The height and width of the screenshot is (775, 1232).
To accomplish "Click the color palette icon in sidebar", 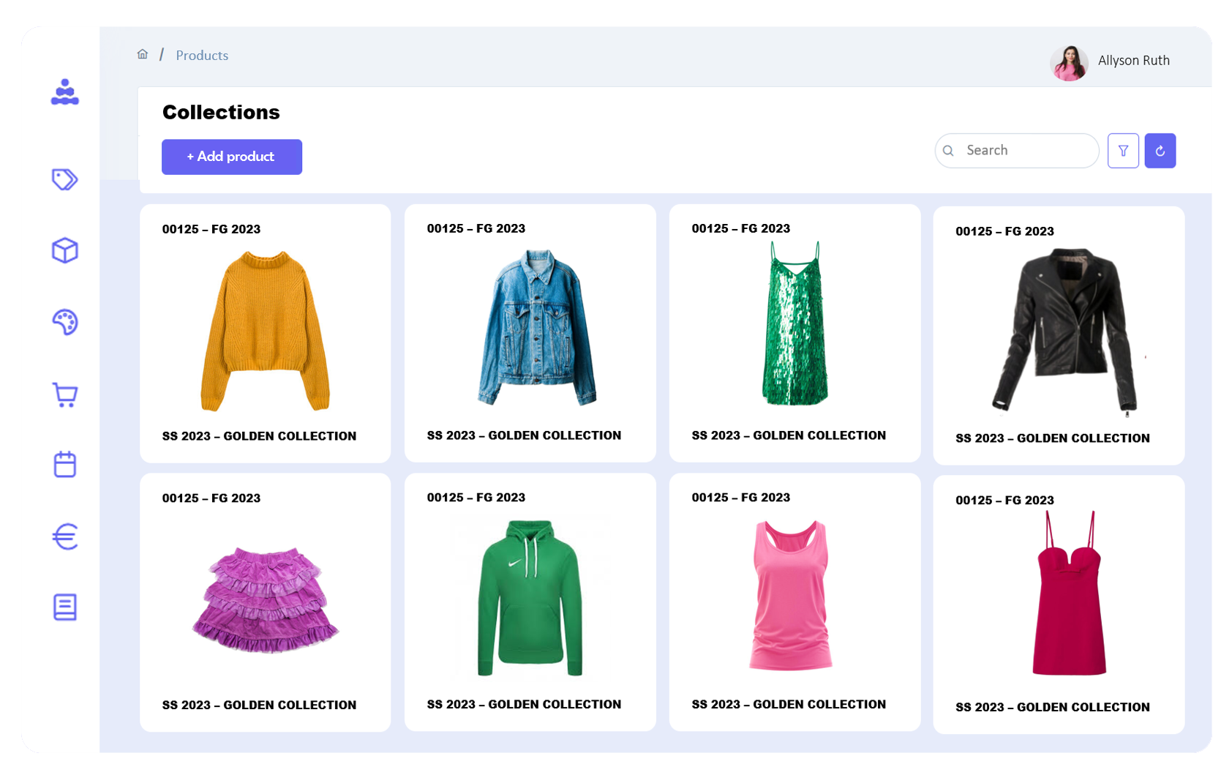I will 64,322.
